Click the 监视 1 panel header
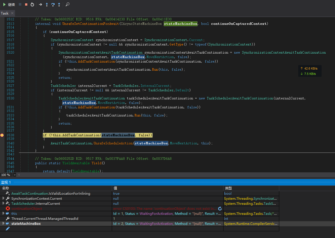 pos(6,182)
